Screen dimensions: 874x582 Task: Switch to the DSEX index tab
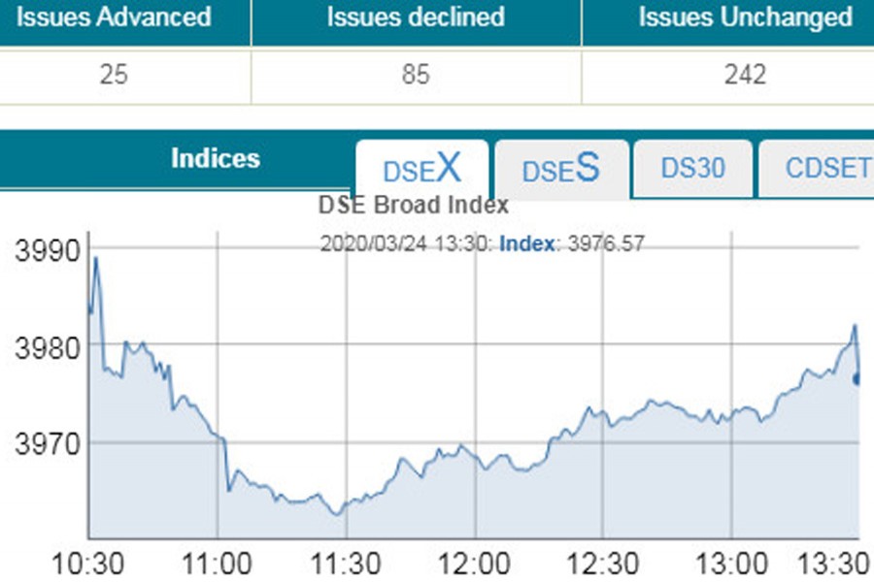[x=421, y=170]
